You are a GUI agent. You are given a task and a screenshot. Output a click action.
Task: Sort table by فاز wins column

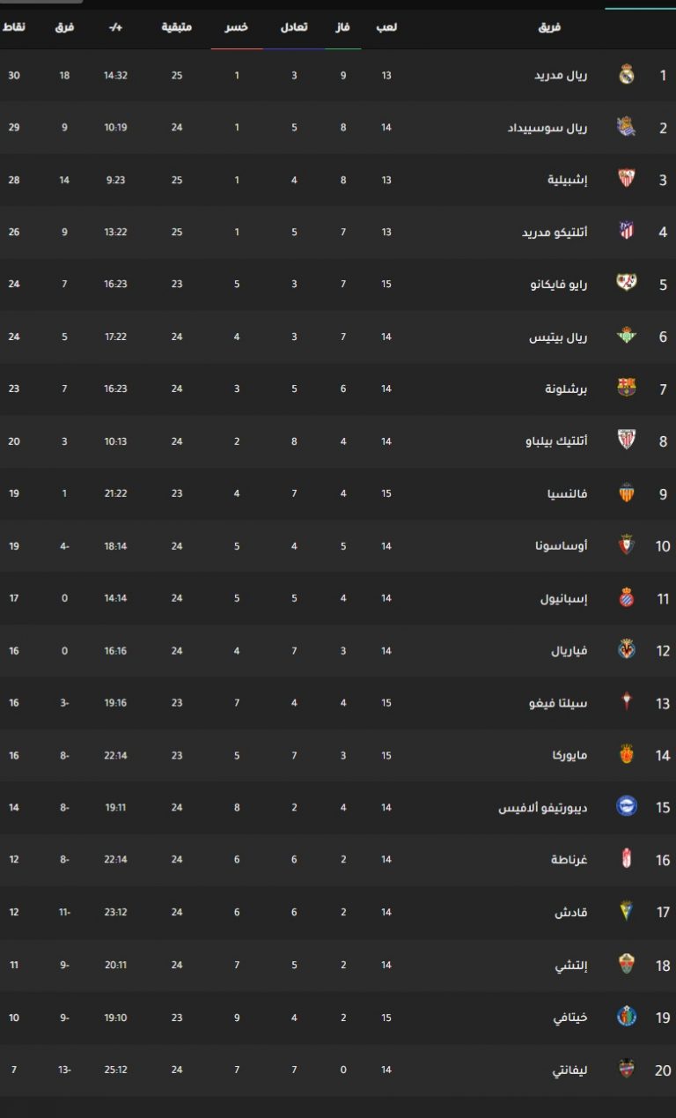[x=342, y=27]
